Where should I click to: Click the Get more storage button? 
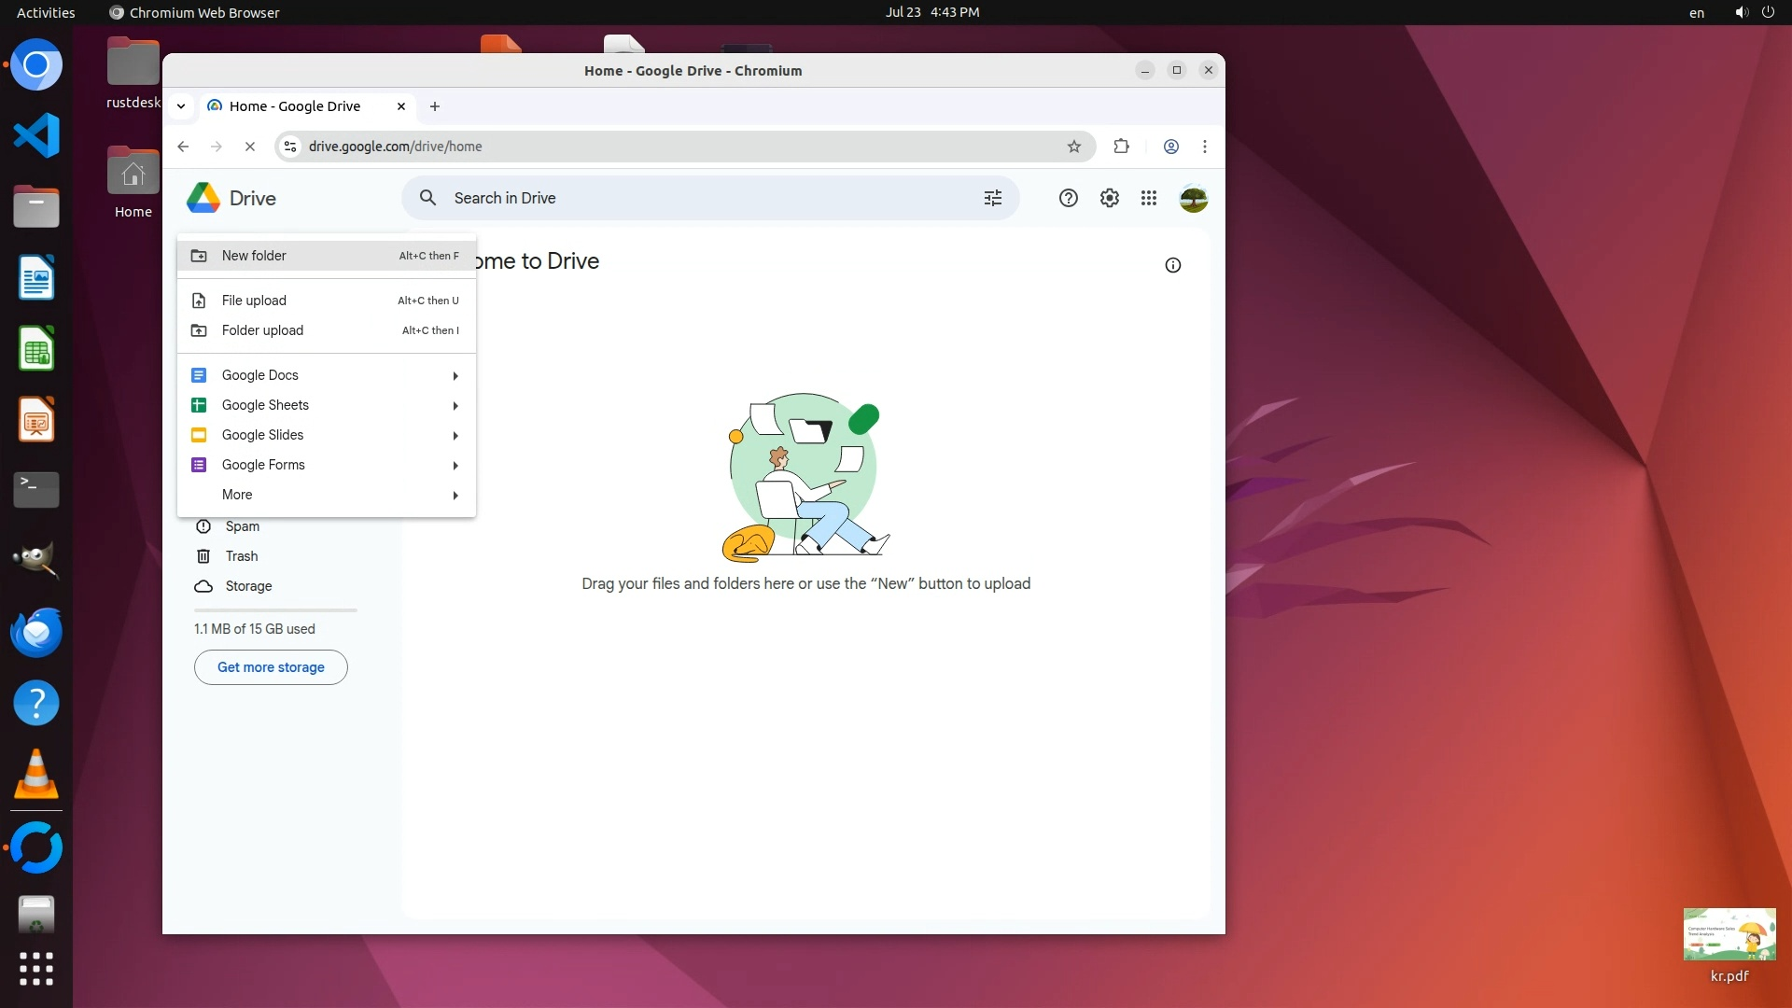271,667
